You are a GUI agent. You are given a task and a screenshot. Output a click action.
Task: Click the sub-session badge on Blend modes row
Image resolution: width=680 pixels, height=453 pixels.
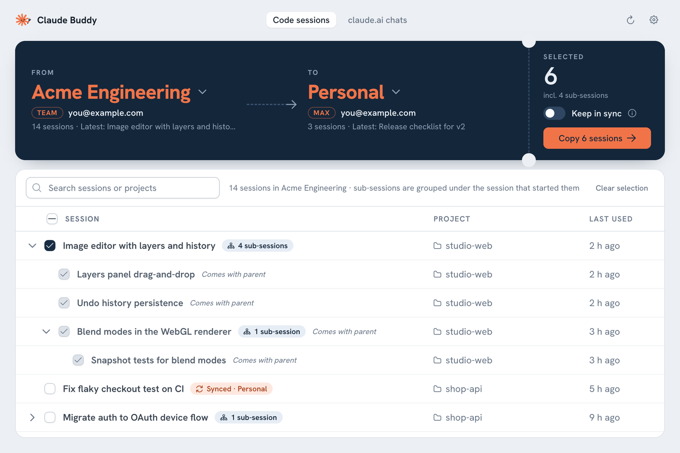click(272, 331)
